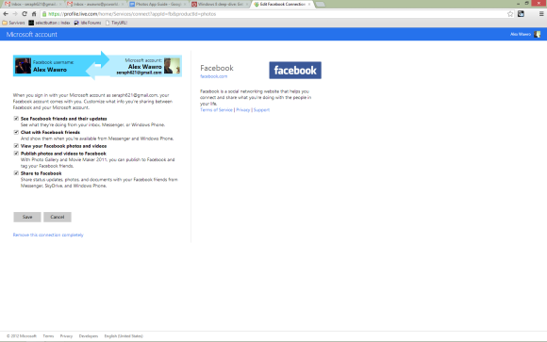Open the footer Terms link
Viewport: 547px width, 342px height.
pyautogui.click(x=48, y=336)
